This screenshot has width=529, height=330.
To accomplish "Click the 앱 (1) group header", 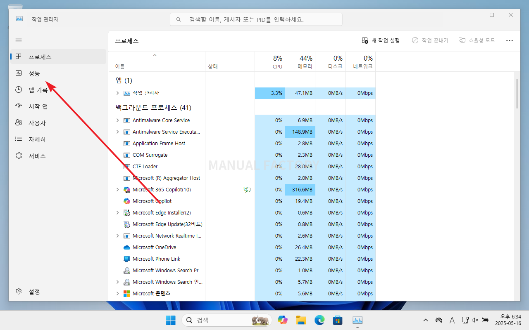I will coord(124,80).
